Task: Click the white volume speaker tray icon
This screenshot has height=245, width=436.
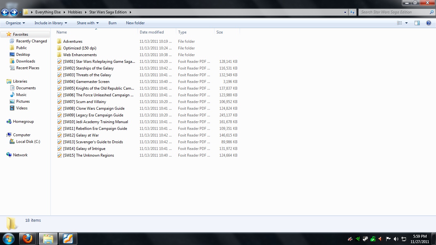Action: (396, 239)
